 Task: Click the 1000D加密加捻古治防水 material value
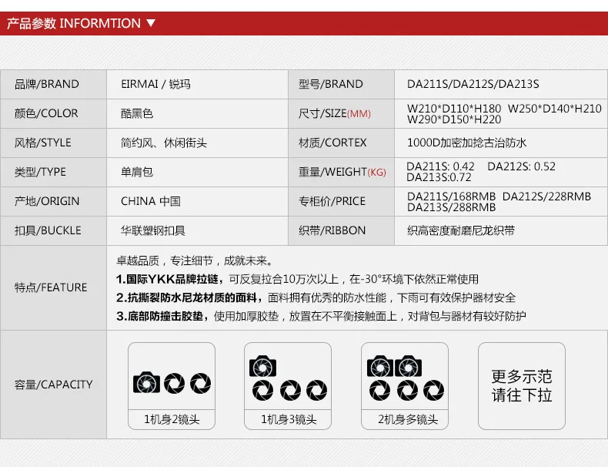click(x=467, y=143)
